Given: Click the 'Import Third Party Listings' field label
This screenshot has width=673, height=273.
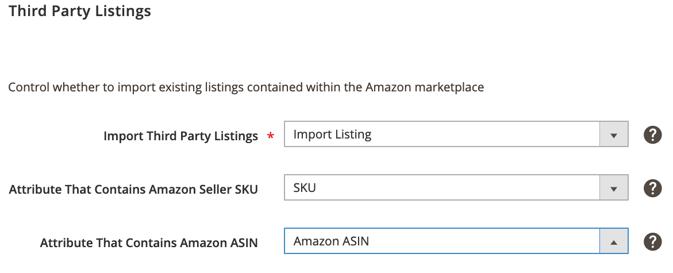Looking at the screenshot, I should tap(180, 136).
